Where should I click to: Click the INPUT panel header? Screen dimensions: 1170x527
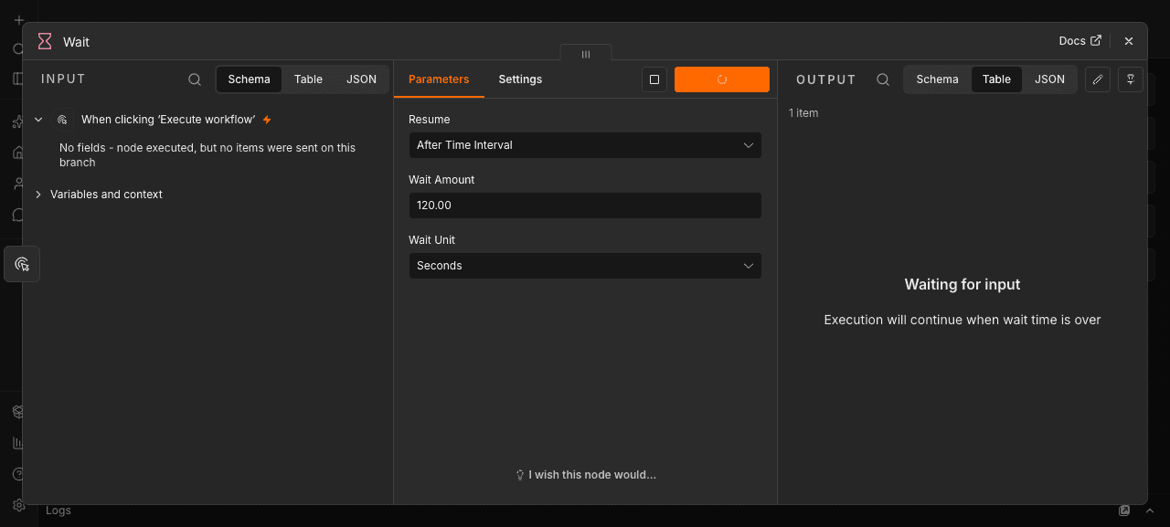tap(63, 79)
